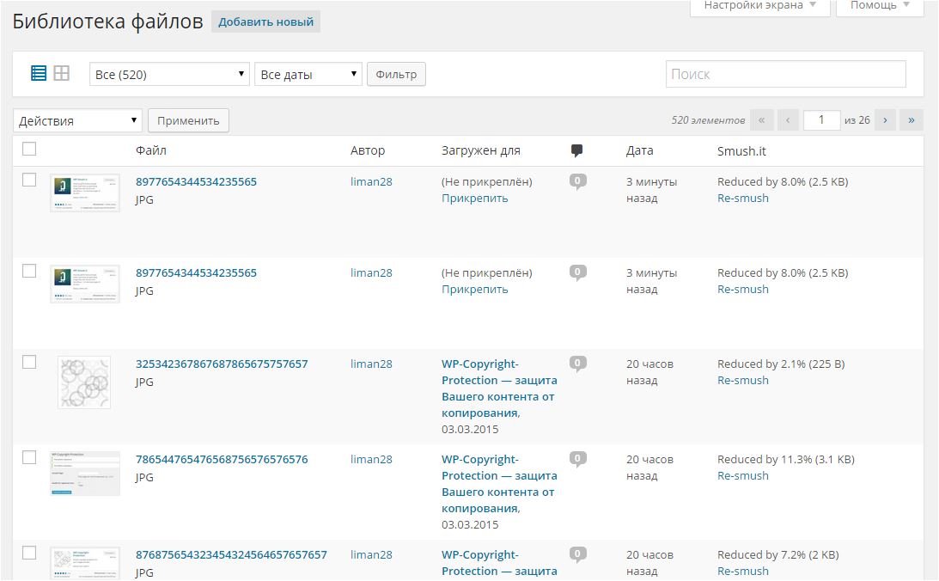This screenshot has width=939, height=581.
Task: Toggle the select-all checkbox in header
Action: pos(29,149)
